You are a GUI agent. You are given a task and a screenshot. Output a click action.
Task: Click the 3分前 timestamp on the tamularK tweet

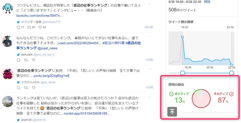click(x=149, y=60)
